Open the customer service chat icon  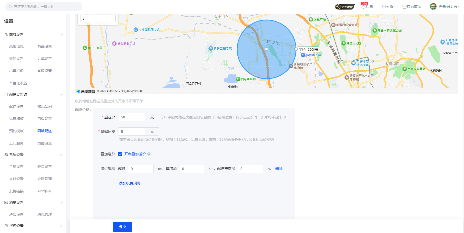[384, 7]
